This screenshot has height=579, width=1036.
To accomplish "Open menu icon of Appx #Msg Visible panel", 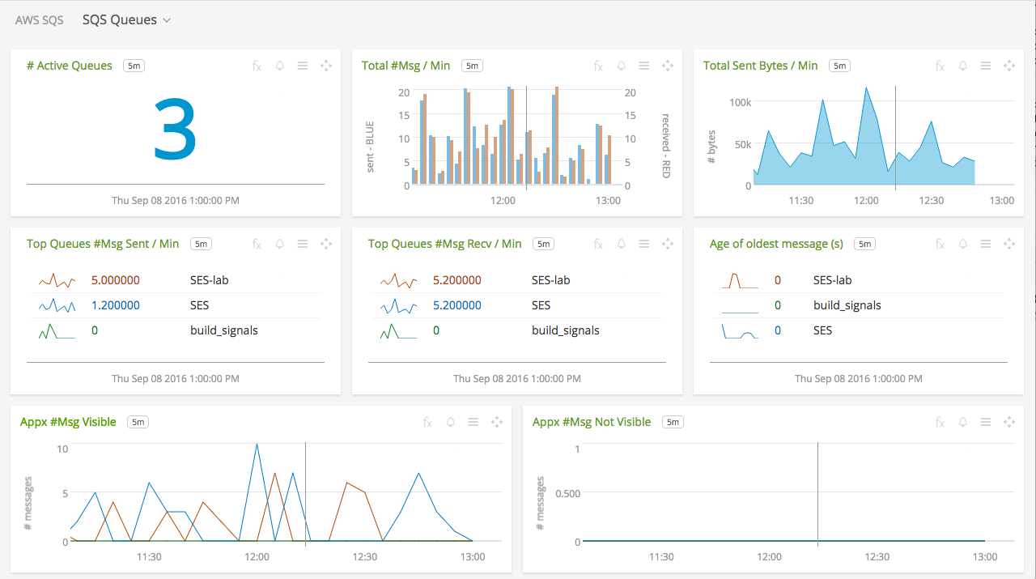I will coord(473,422).
